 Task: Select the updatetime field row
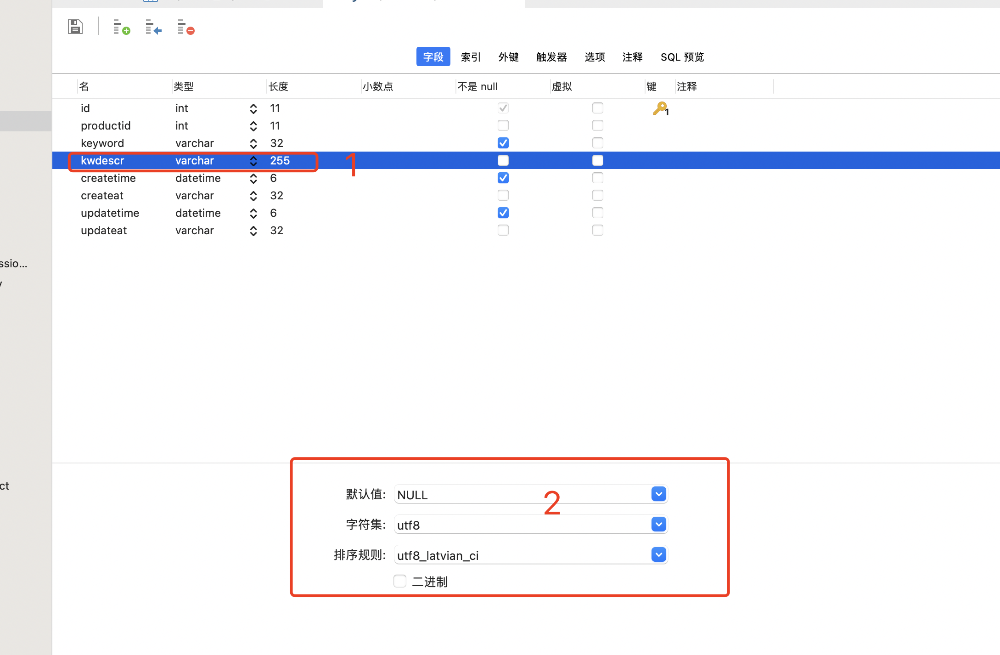(110, 213)
